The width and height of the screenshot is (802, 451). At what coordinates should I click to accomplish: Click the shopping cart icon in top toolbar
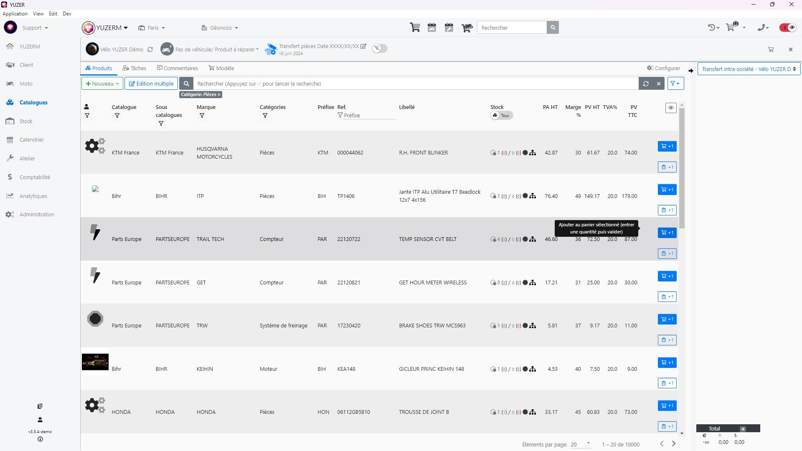[415, 28]
